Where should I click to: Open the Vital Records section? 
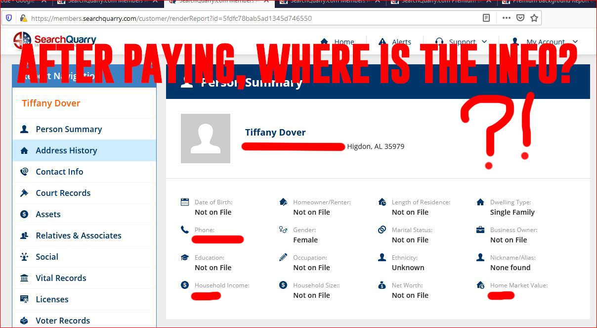[84, 278]
